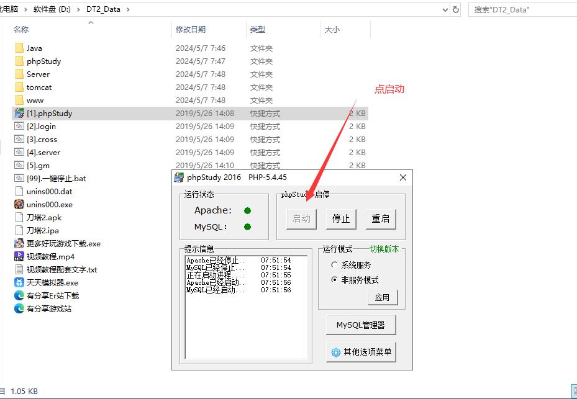Select the 系统服务 radio button
The image size is (577, 399).
(335, 265)
